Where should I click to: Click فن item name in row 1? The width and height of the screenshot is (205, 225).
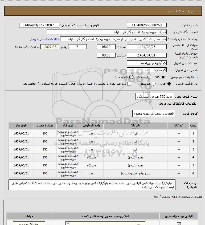point(136,133)
